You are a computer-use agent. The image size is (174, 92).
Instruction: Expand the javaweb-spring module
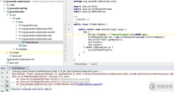point(4,8)
